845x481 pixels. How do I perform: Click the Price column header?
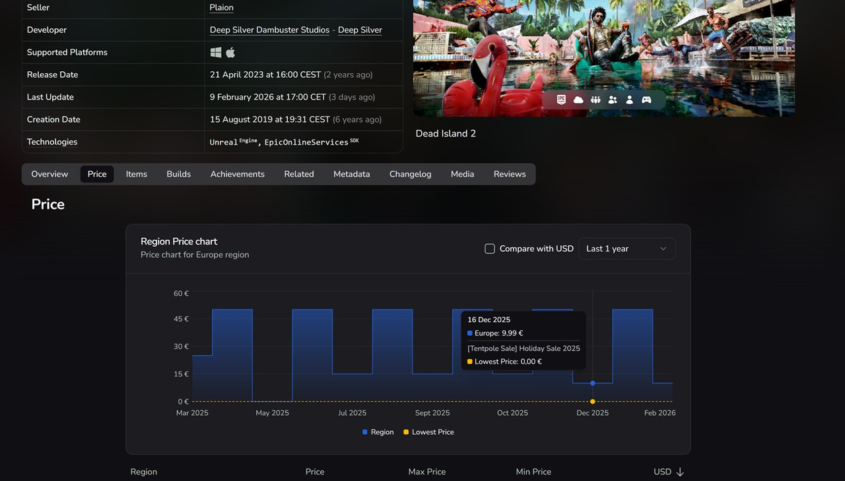click(315, 472)
